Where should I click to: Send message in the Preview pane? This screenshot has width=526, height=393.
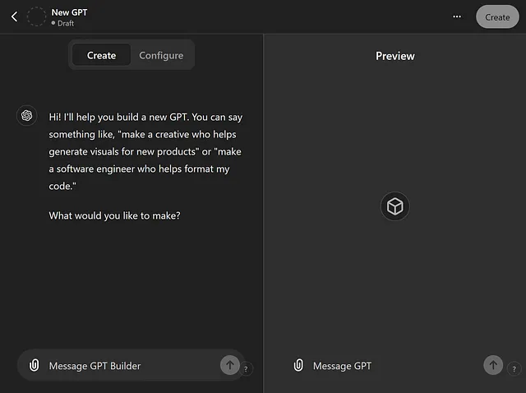[x=493, y=365]
